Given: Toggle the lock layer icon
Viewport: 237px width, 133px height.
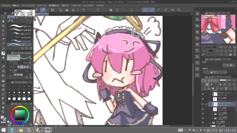Looking at the screenshot, I should click(x=220, y=84).
